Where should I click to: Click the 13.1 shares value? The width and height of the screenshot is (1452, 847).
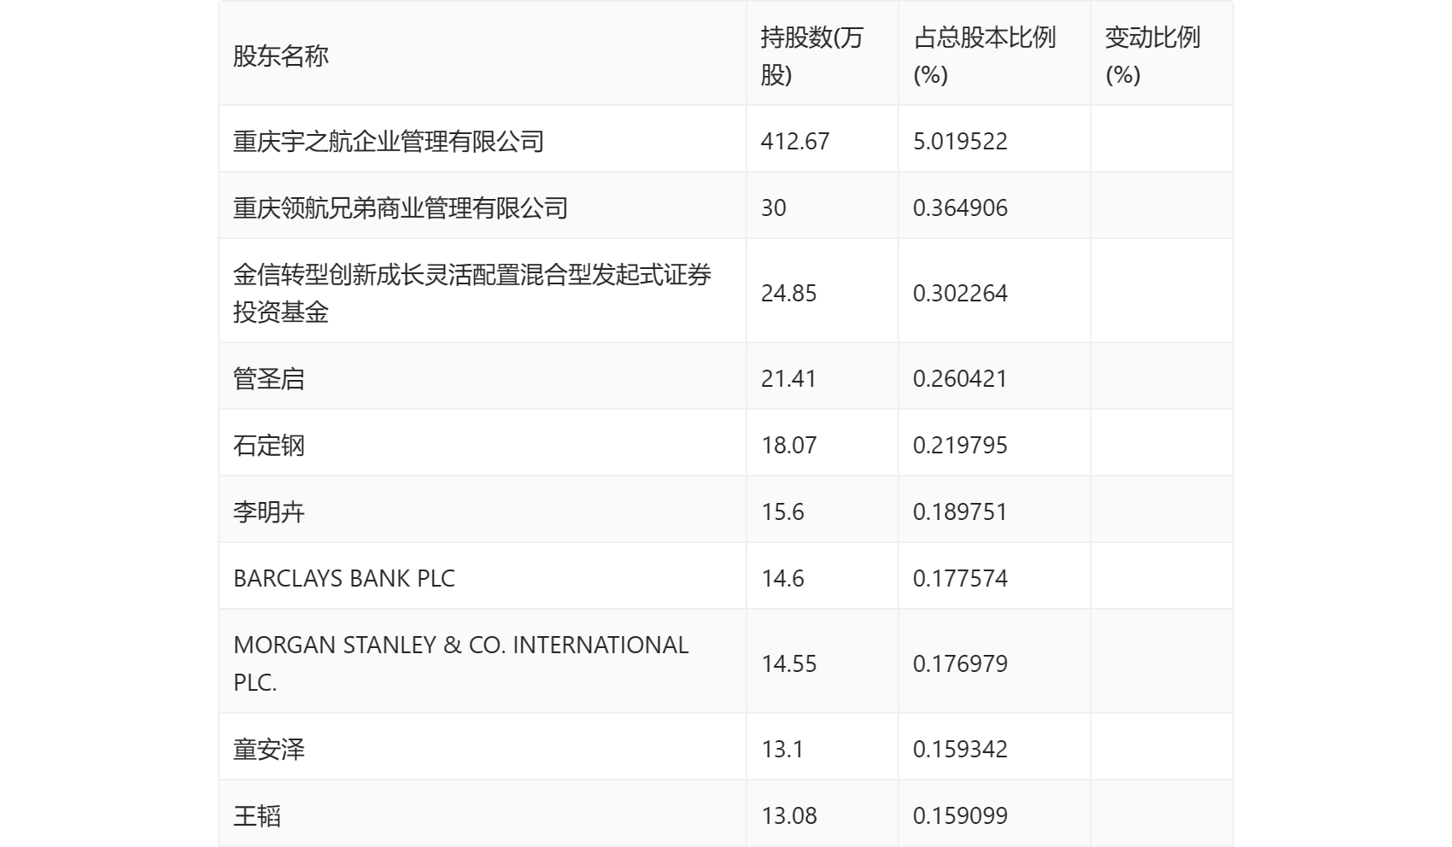[x=782, y=749]
